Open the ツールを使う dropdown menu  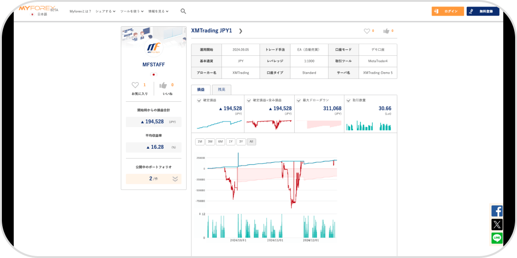tap(132, 11)
